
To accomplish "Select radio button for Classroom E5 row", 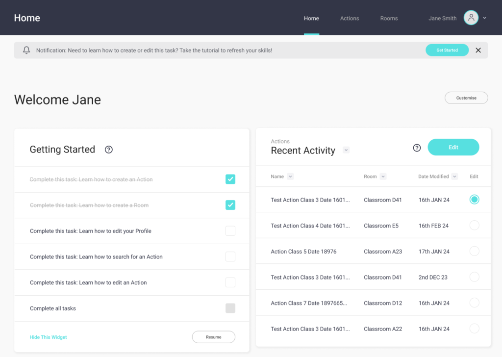I will click(474, 226).
